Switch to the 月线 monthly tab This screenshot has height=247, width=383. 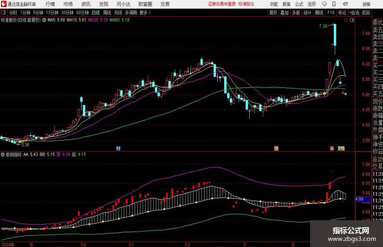pyautogui.click(x=118, y=13)
